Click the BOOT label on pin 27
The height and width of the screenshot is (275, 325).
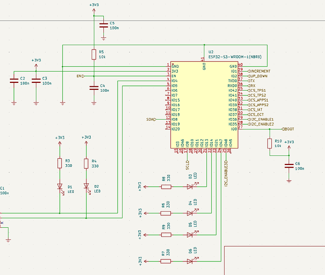(x=288, y=129)
